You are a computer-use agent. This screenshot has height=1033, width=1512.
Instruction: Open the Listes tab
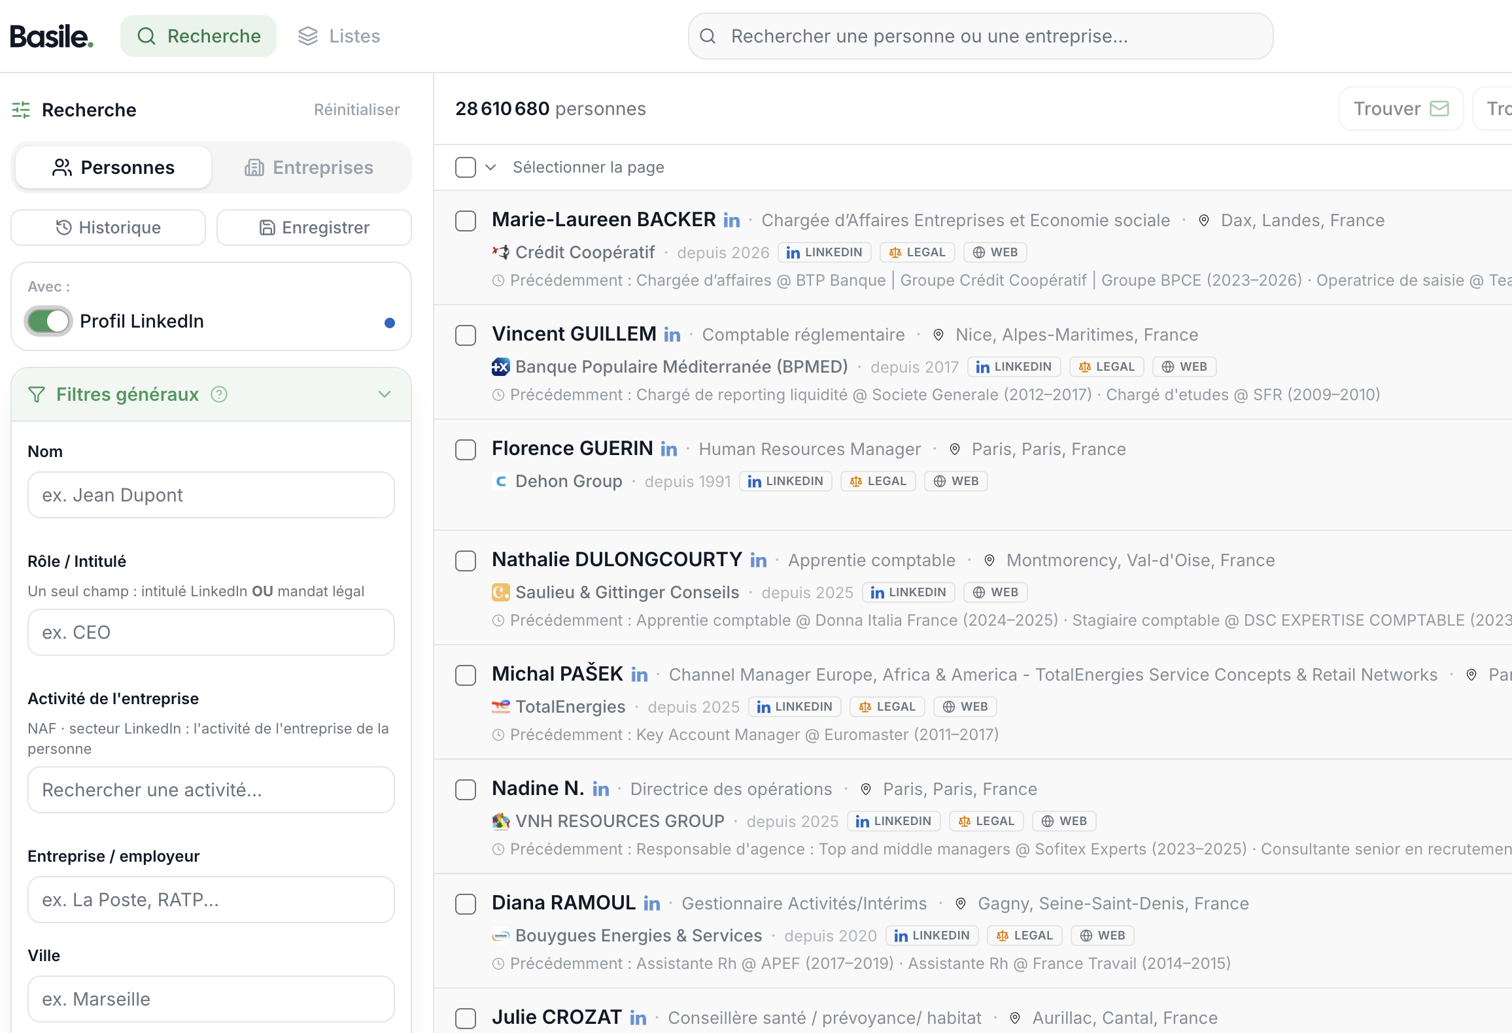(x=339, y=36)
